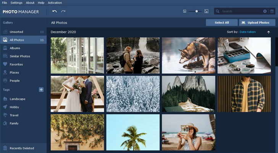Screen dimensions: 278x153
Task: Select the ivy wall photo
Action: click(x=77, y=132)
